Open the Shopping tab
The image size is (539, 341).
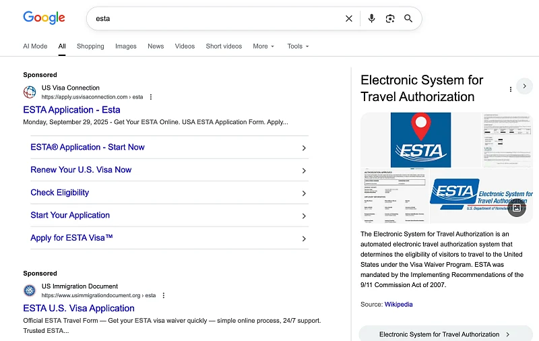(x=90, y=46)
